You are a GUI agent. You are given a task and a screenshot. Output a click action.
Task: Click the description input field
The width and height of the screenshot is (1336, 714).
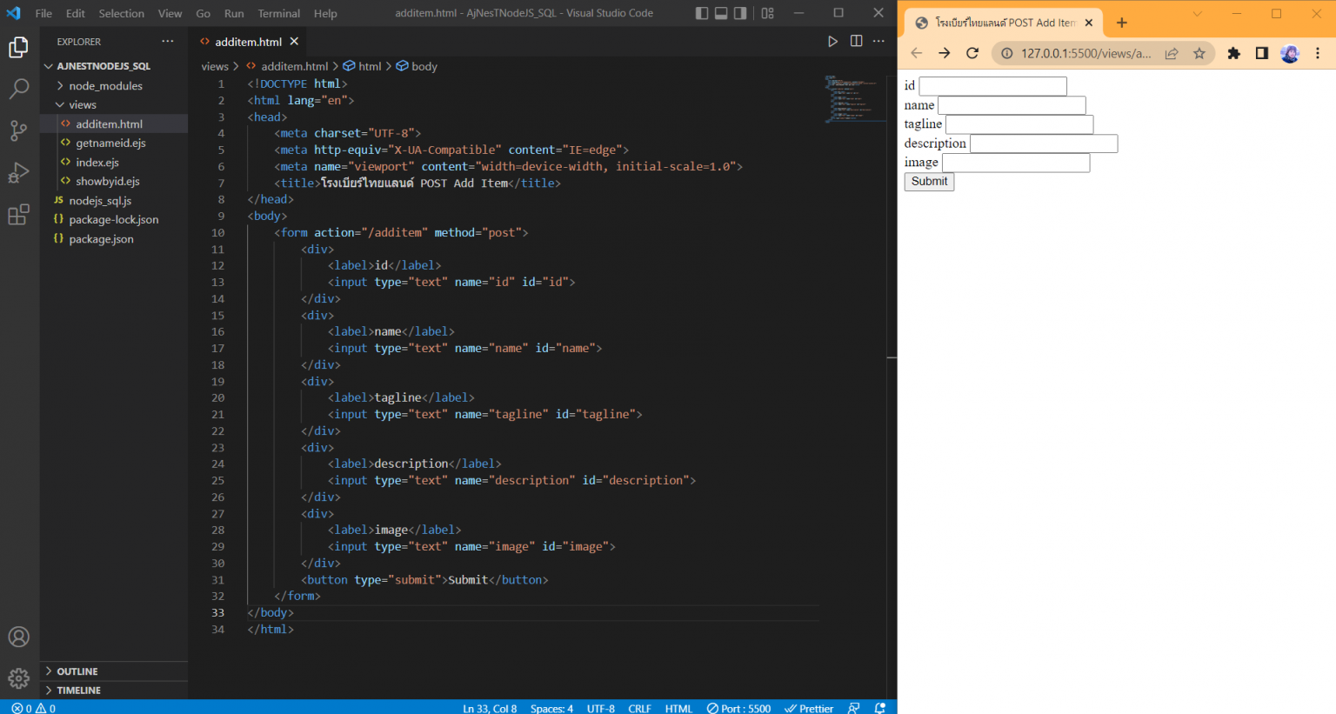pyautogui.click(x=1043, y=143)
